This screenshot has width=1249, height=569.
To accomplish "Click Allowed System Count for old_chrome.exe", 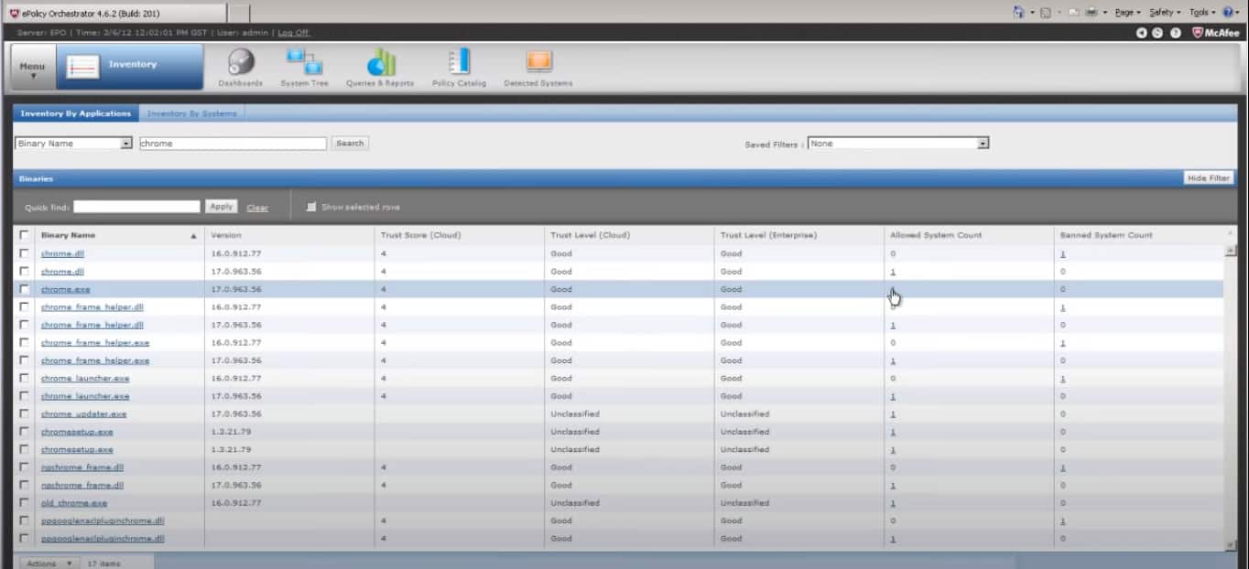I will 893,502.
